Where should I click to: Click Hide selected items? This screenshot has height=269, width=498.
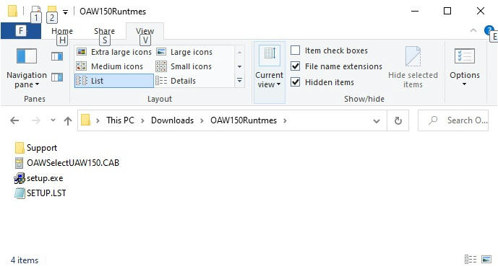[413, 68]
